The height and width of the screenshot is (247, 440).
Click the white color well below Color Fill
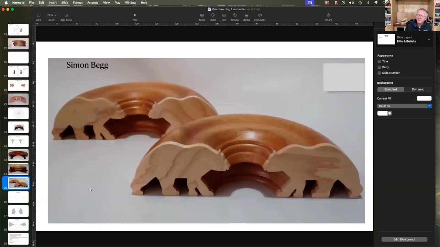tap(382, 113)
